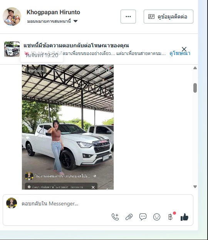208x240 pixels.
Task: Click the contact card icon in ดูข้อมูลติดต่อ
Action: coord(151,17)
